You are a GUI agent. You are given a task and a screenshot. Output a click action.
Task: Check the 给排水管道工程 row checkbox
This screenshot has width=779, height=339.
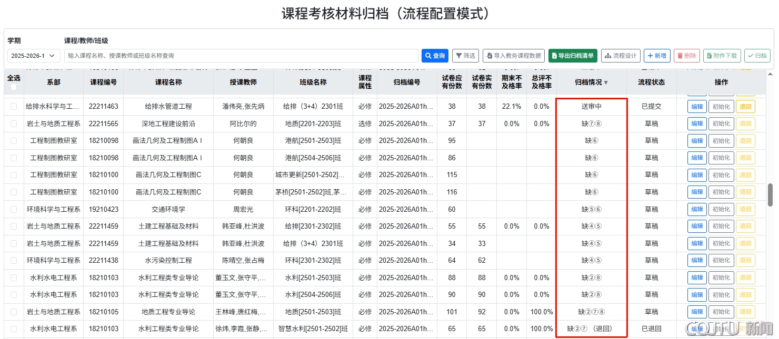tap(14, 107)
